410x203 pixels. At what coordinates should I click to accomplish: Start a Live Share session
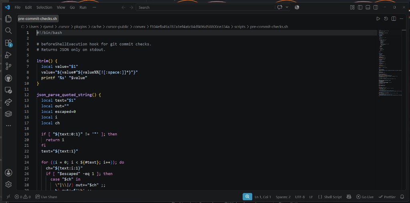[46, 197]
